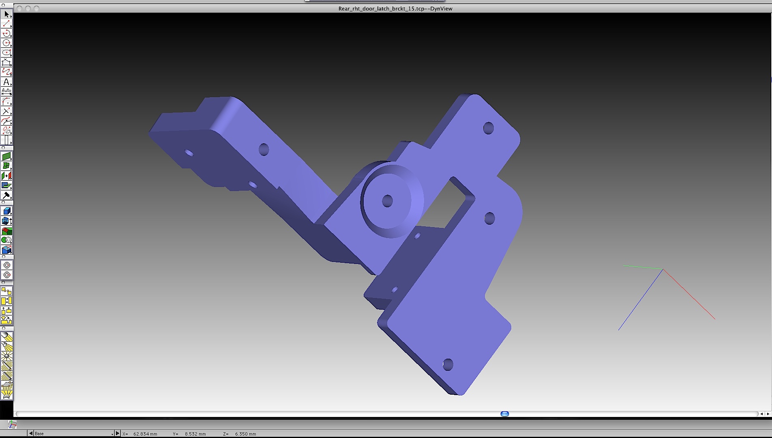Select the radiating point light tool
Image resolution: width=772 pixels, height=438 pixels.
pyautogui.click(x=6, y=356)
